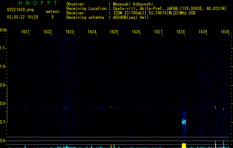Click the red echo spot after 1829
This screenshot has width=233, height=148.
(216, 107)
